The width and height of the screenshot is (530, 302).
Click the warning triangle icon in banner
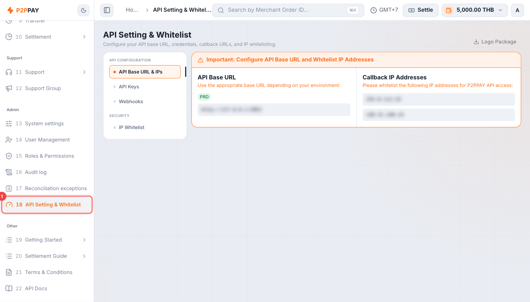point(200,60)
